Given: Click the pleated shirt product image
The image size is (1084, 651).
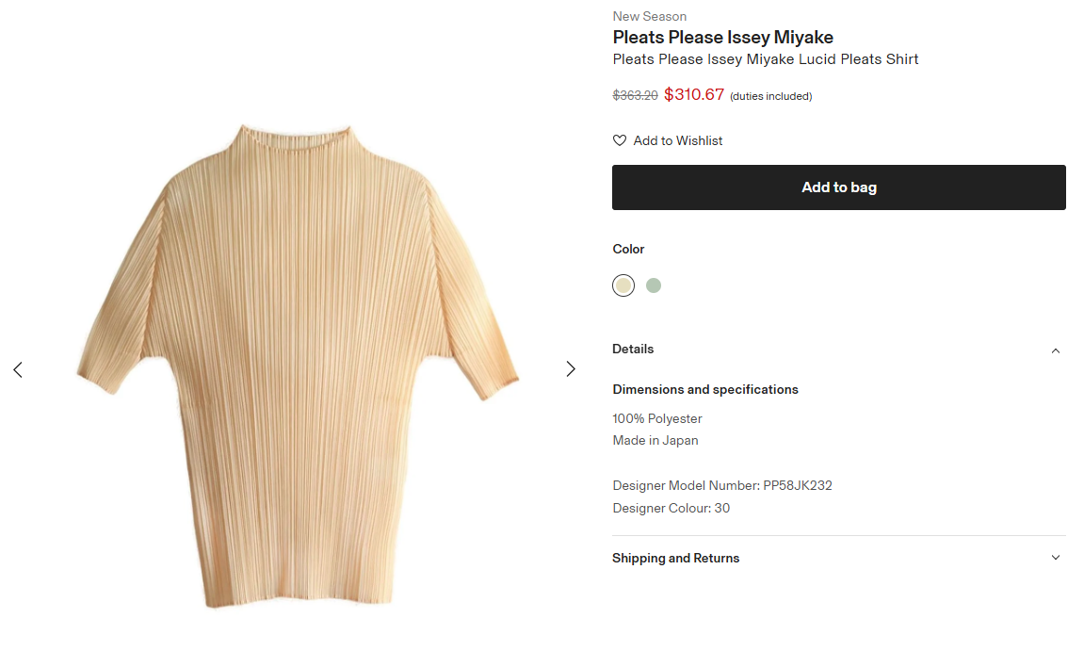Looking at the screenshot, I should click(x=297, y=367).
